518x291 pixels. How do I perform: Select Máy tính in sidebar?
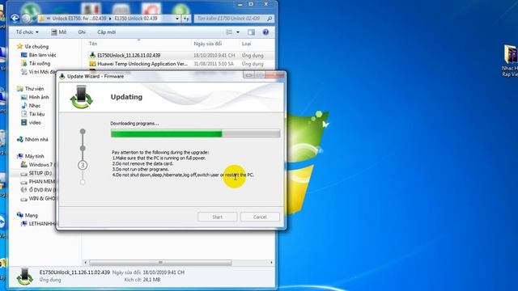pos(31,156)
